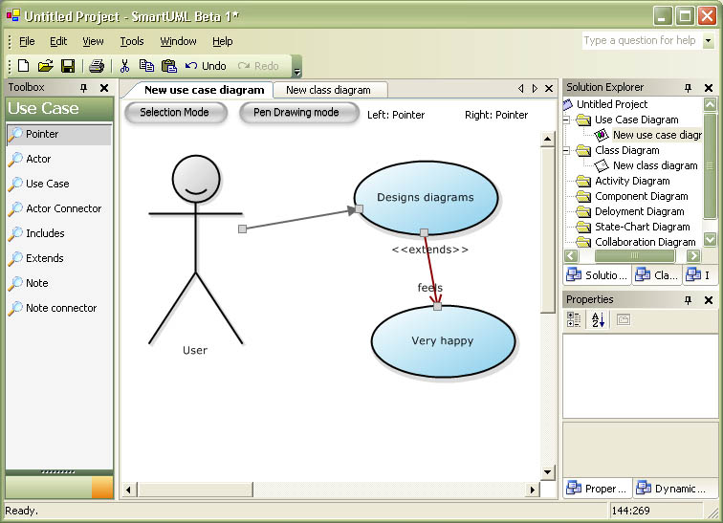
Task: Open the File menu
Action: 27,41
